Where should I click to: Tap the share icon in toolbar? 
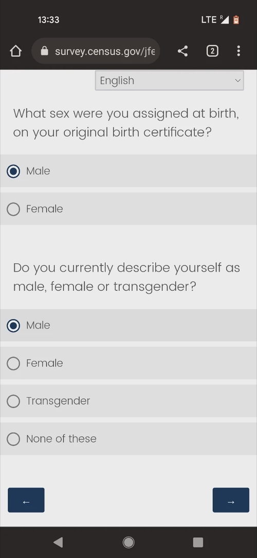182,51
